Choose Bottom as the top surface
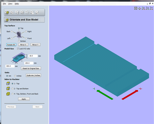This screenshot has height=124, width=154. 19,41
